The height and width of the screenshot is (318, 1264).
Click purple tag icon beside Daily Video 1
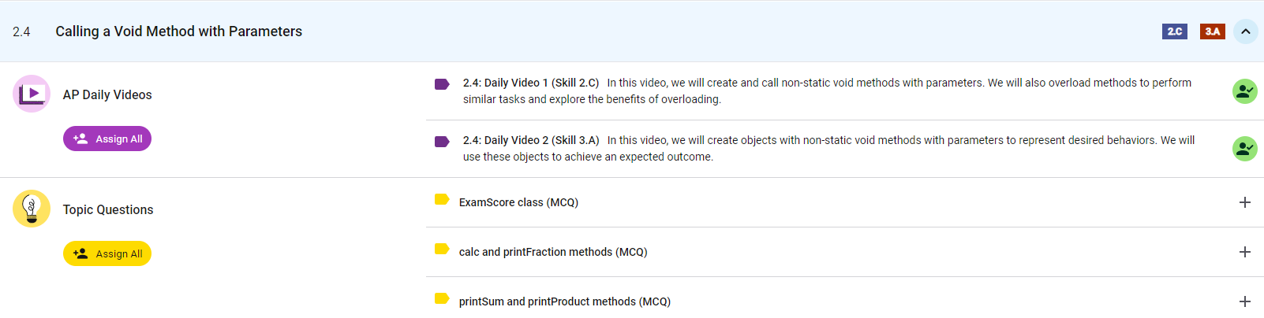coord(442,84)
